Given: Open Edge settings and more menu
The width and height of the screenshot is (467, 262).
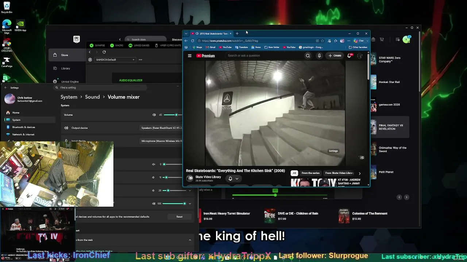Looking at the screenshot, I should coord(349,41).
